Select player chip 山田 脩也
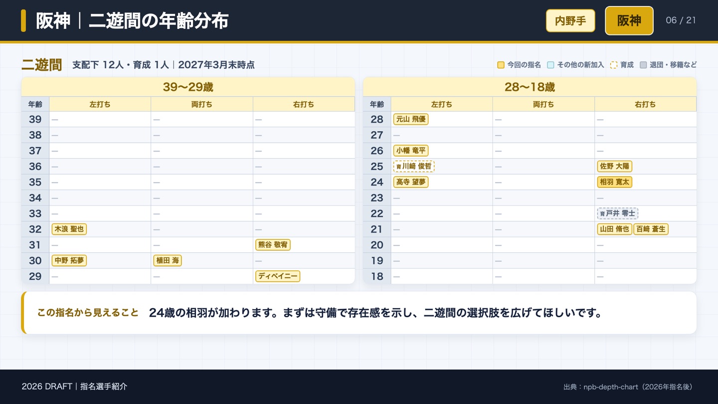Viewport: 718px width, 404px height. coord(614,229)
